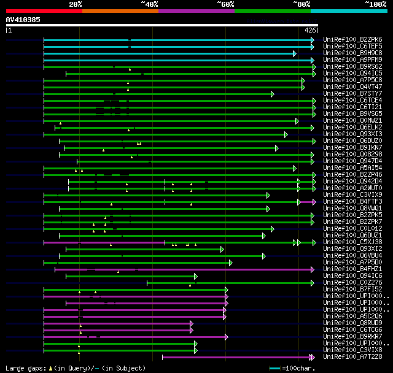Open the UniRef100_Q4VT47 entry

[352, 87]
